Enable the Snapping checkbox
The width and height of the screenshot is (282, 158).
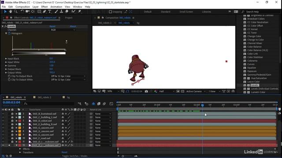(110, 12)
